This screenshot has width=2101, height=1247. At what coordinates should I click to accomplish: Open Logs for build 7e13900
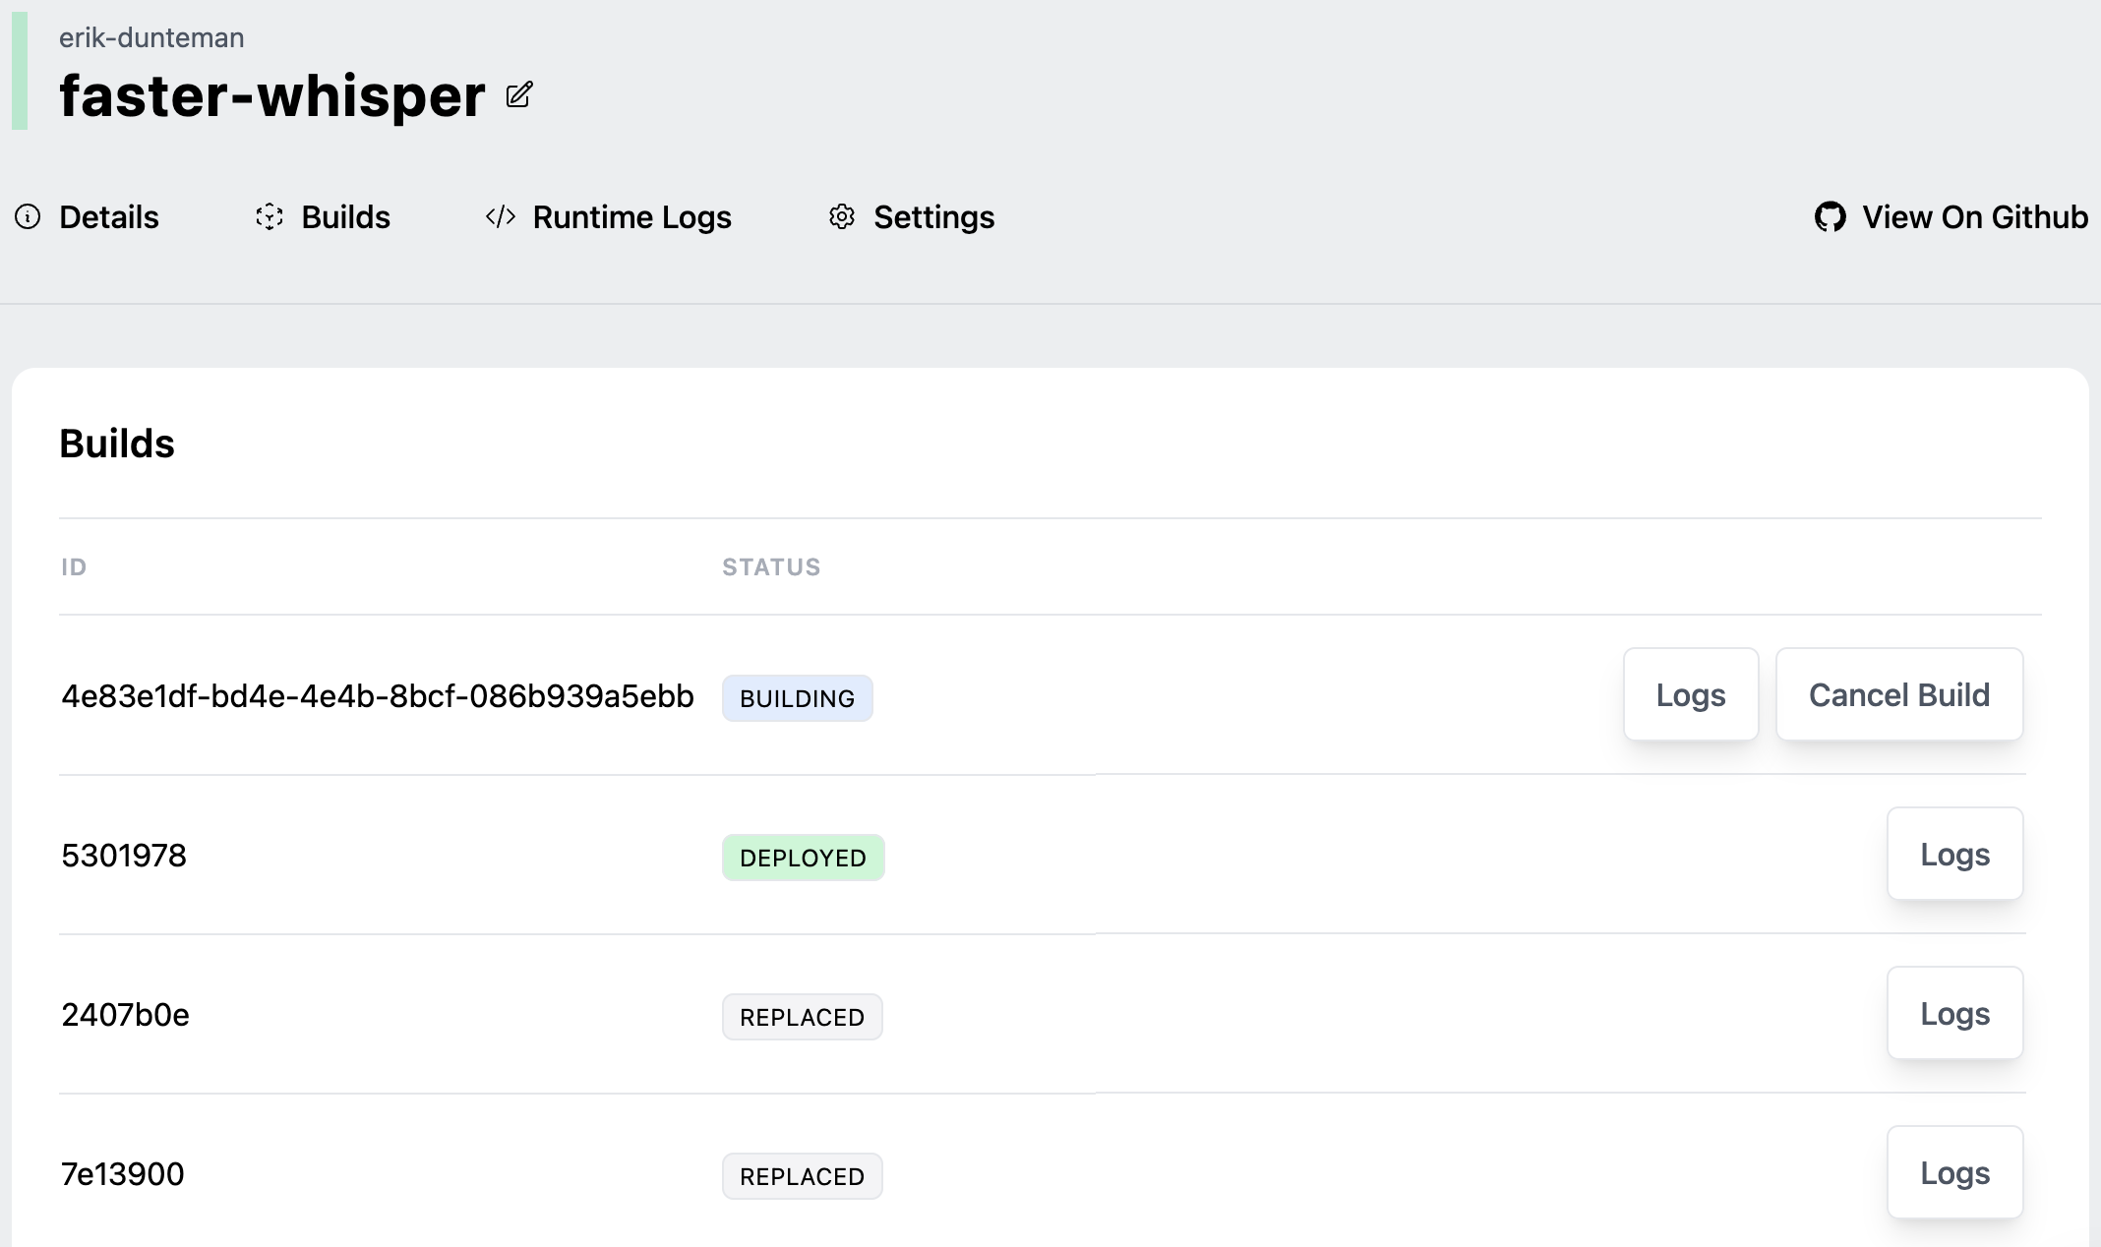click(x=1954, y=1173)
